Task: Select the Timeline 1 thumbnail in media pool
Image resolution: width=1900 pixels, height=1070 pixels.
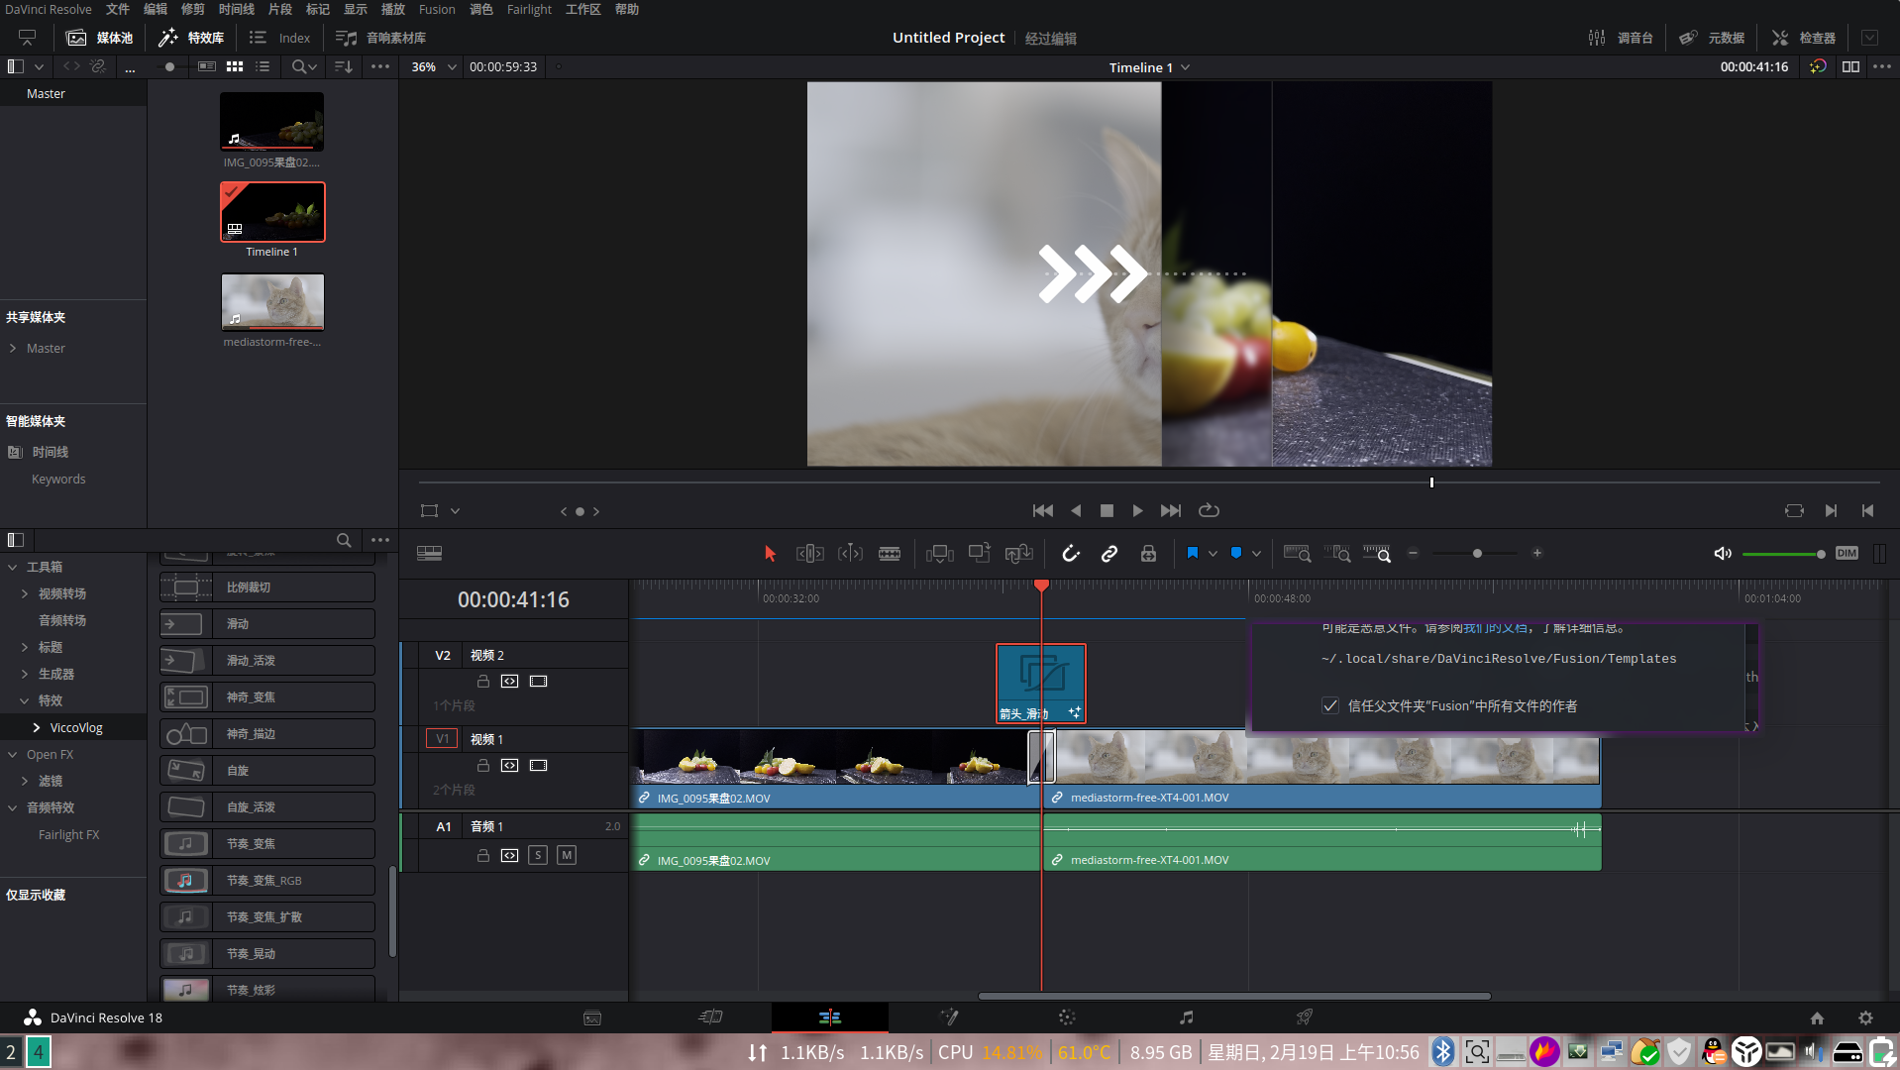Action: 272,212
